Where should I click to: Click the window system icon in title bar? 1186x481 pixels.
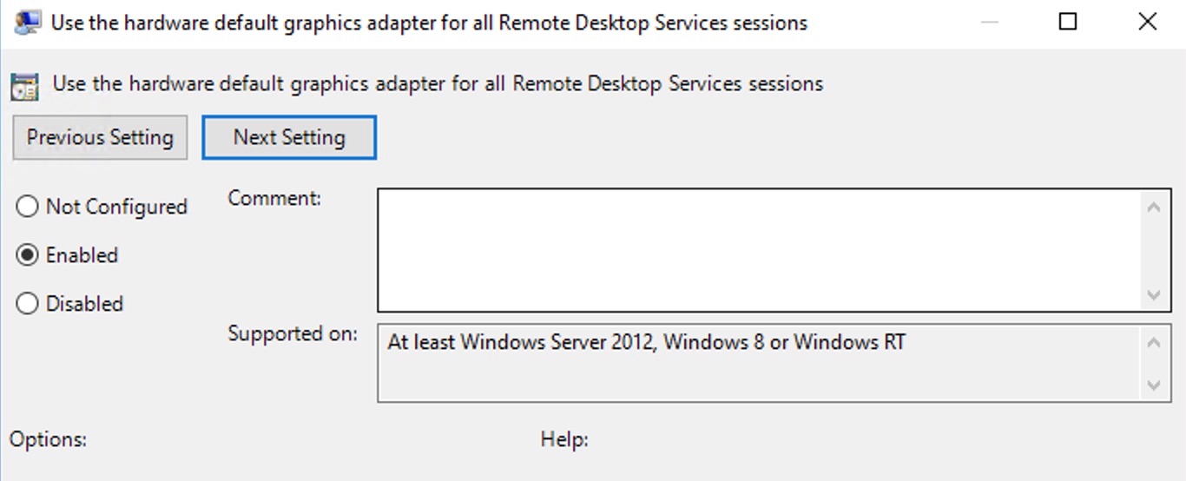(x=27, y=23)
